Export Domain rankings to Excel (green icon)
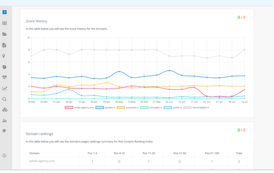 click(x=239, y=130)
